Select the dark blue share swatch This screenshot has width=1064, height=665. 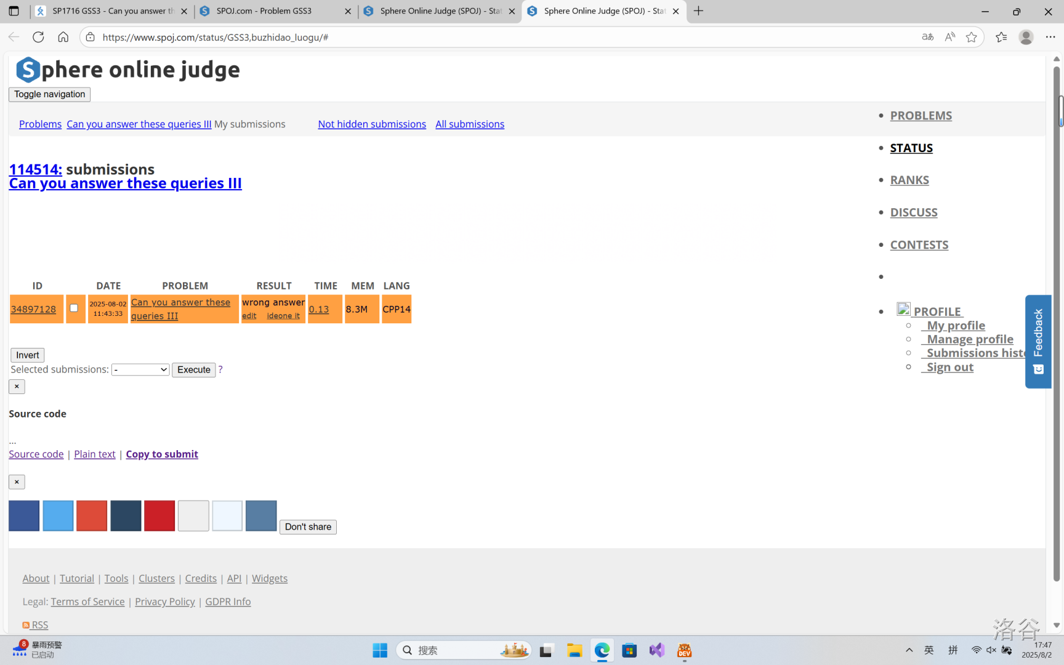(x=24, y=516)
